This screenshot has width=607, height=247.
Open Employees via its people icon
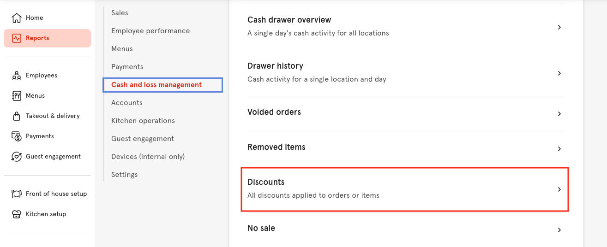17,76
